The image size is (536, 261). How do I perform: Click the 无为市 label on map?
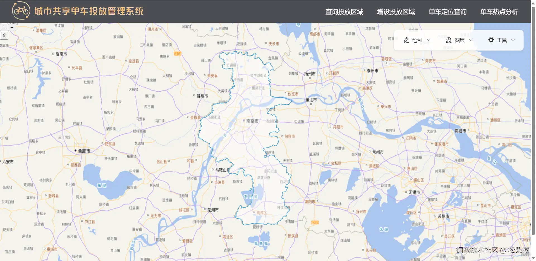pyautogui.click(x=155, y=216)
